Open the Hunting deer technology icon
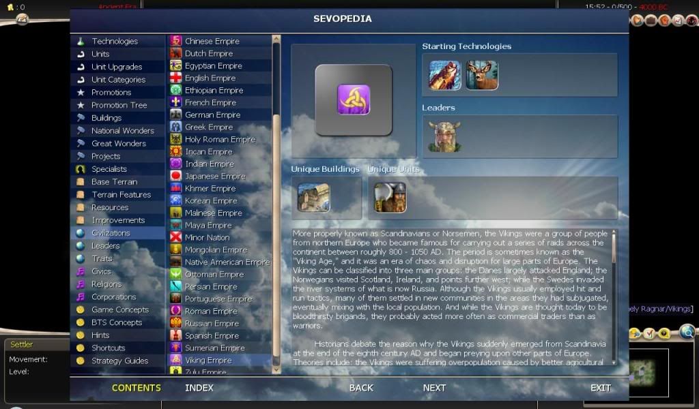 click(482, 75)
